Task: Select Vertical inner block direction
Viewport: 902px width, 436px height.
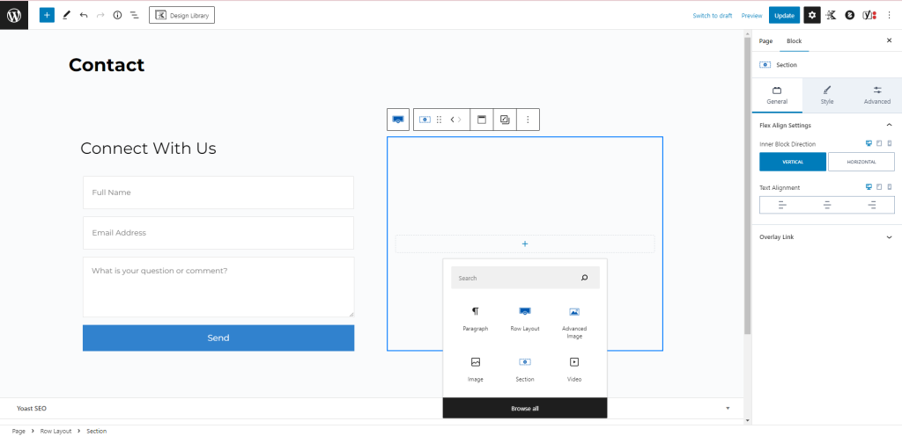Action: (793, 162)
